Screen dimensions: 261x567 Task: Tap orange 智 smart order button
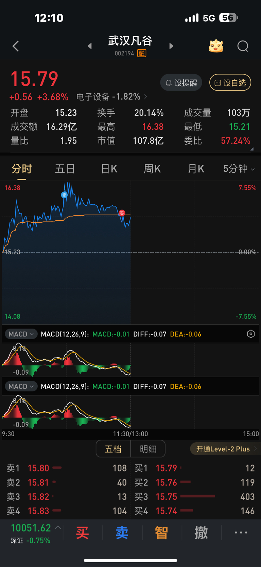click(161, 533)
